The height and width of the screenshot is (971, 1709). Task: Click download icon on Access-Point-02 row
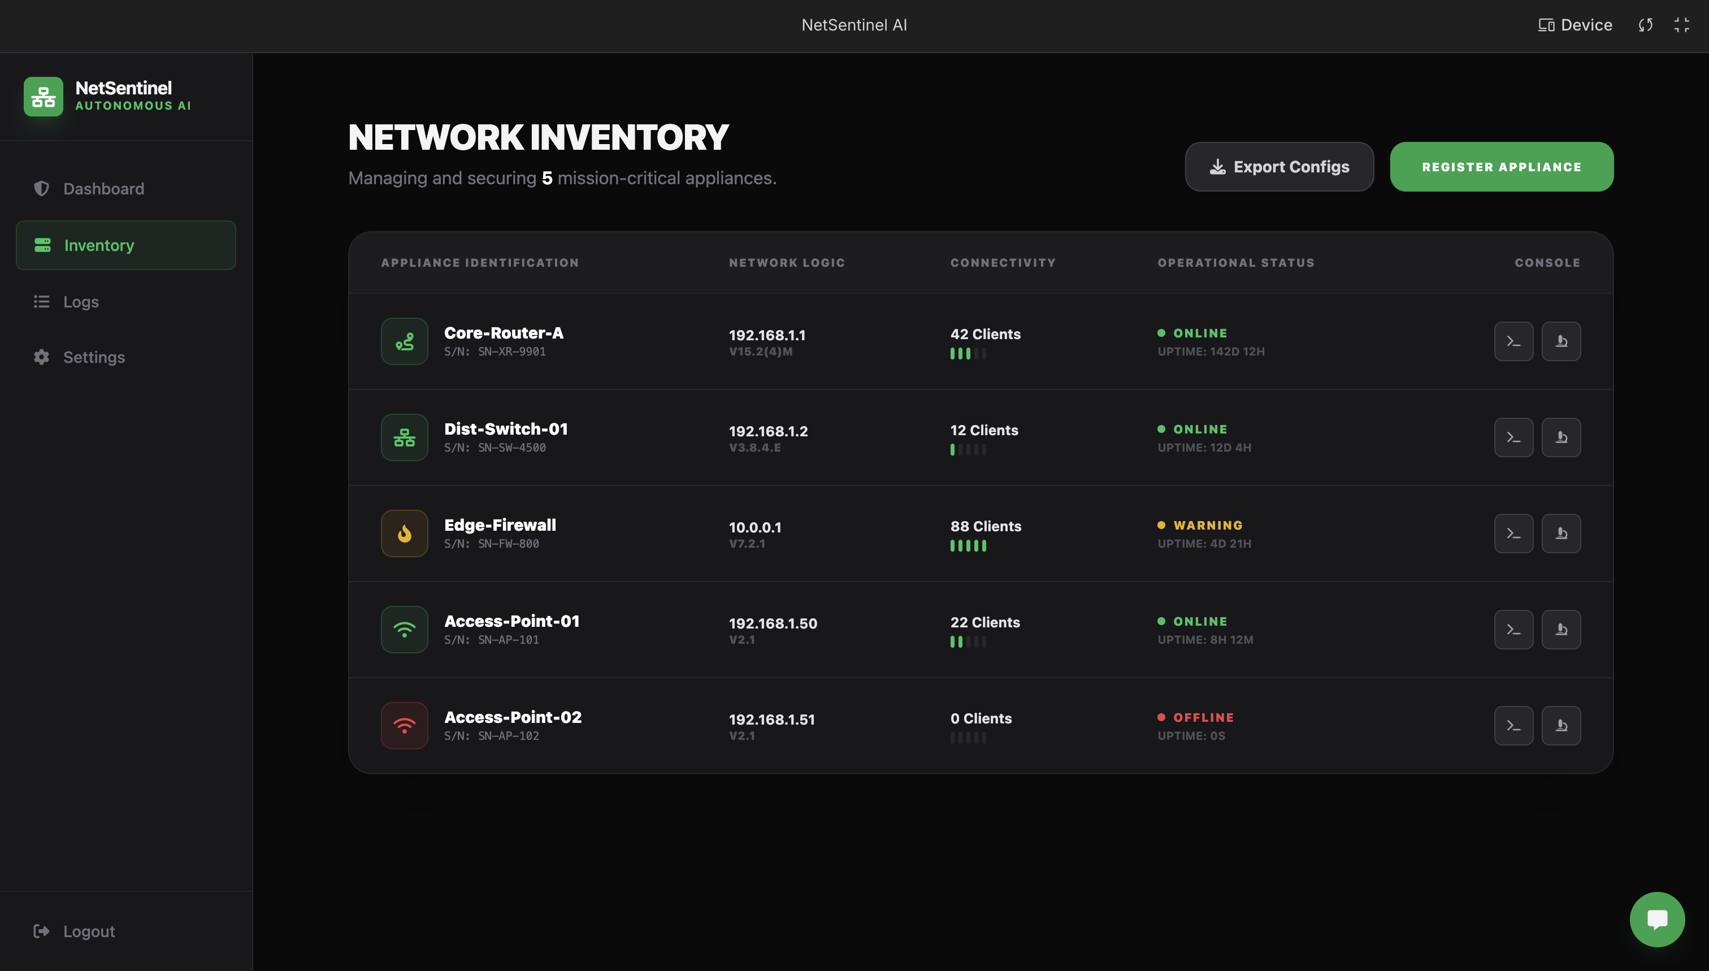(x=1560, y=726)
